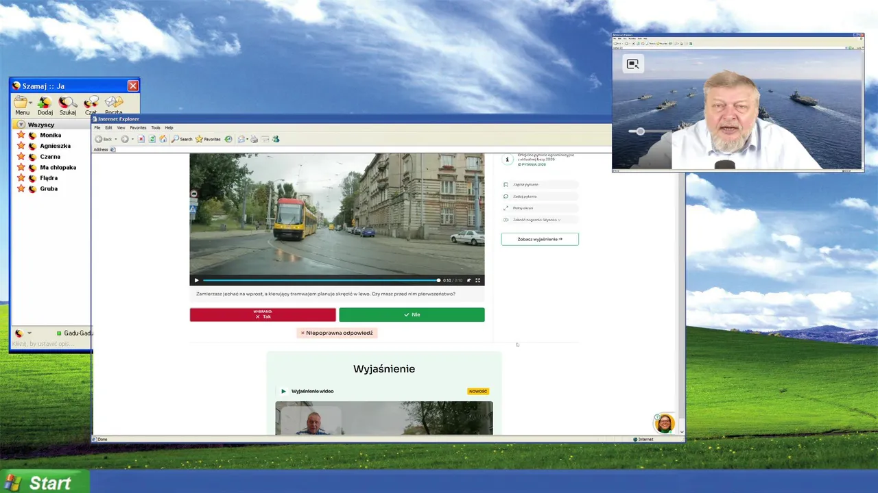Click the Refresh icon in IE toolbar

coord(152,139)
